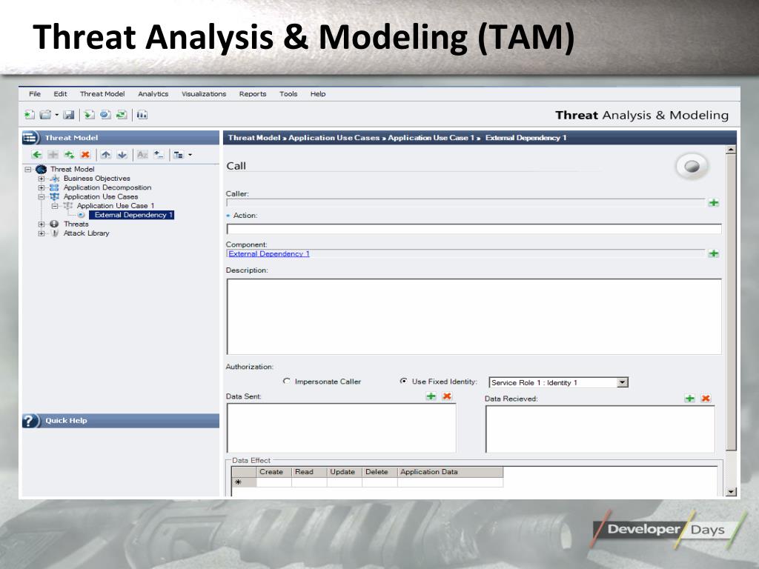This screenshot has height=569, width=759.
Task: Select Application Use Case 1 tree item
Action: pos(116,206)
